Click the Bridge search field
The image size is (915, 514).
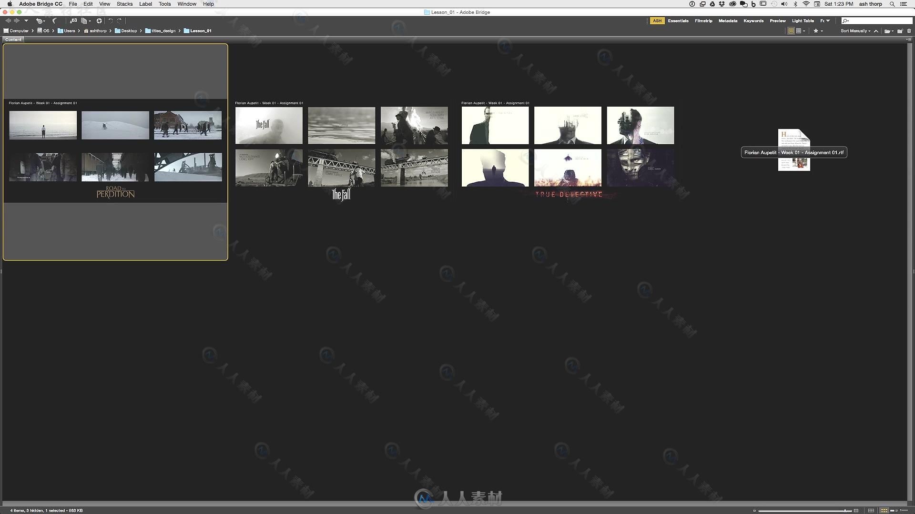(877, 21)
